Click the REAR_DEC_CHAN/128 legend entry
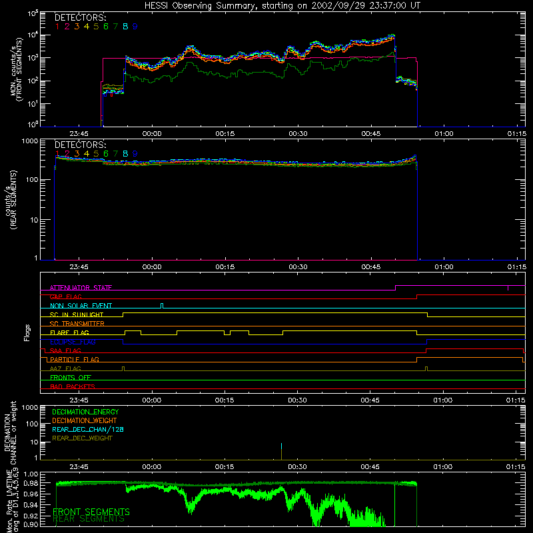 pos(88,429)
